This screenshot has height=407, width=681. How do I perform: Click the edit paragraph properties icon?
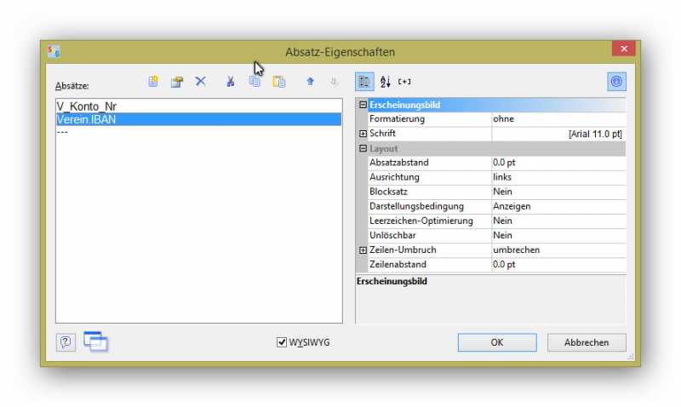click(x=177, y=82)
